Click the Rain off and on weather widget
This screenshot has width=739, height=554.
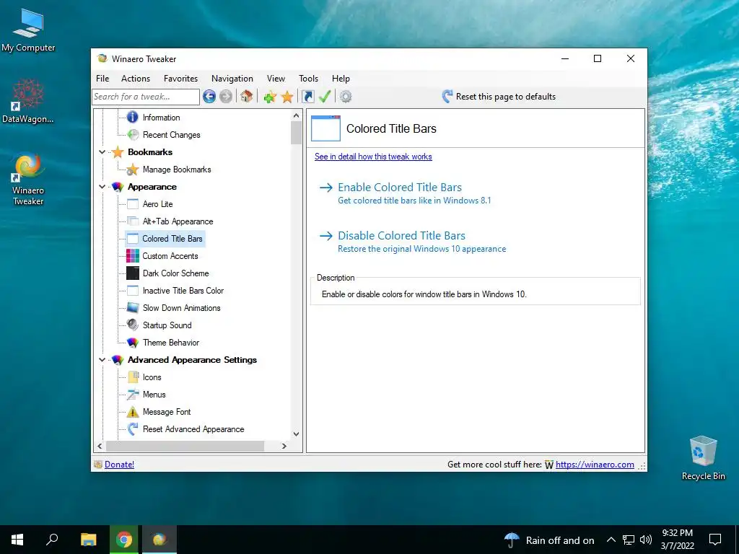pos(549,540)
